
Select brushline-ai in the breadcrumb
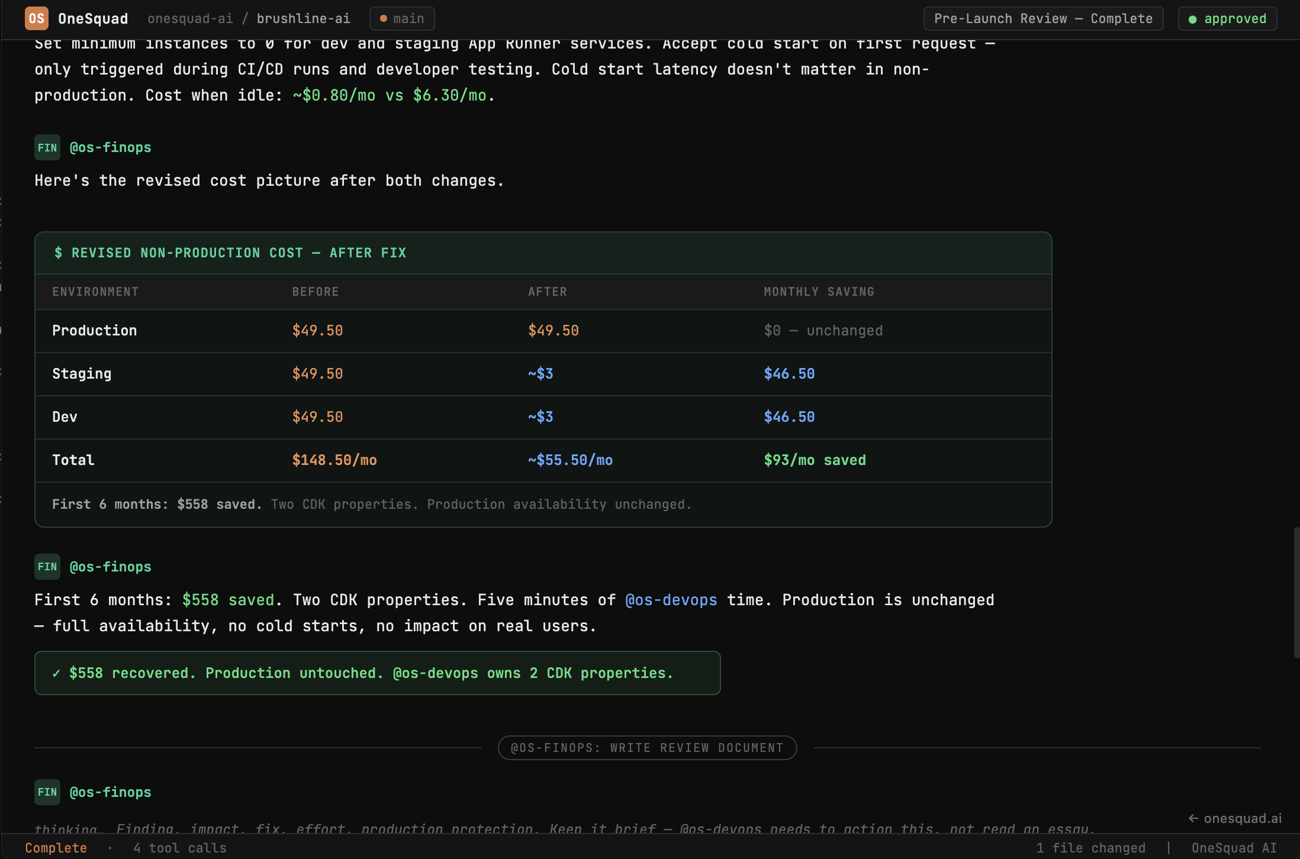pyautogui.click(x=303, y=18)
